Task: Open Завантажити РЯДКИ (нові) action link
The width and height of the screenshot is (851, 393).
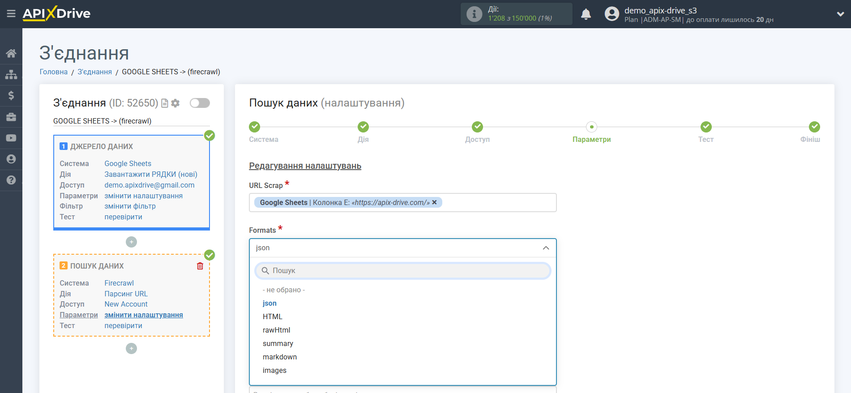Action: pos(151,175)
